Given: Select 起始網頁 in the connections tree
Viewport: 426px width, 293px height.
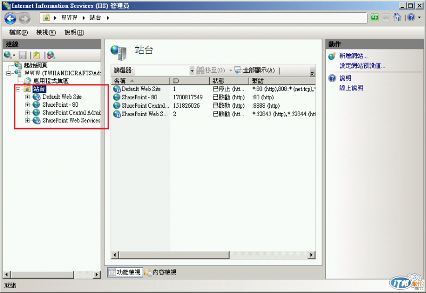Looking at the screenshot, I should (36, 65).
